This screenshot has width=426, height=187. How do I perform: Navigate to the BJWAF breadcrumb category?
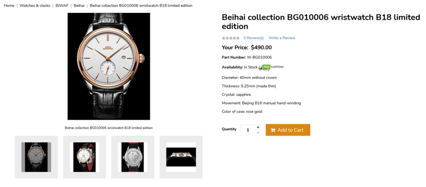click(x=62, y=6)
